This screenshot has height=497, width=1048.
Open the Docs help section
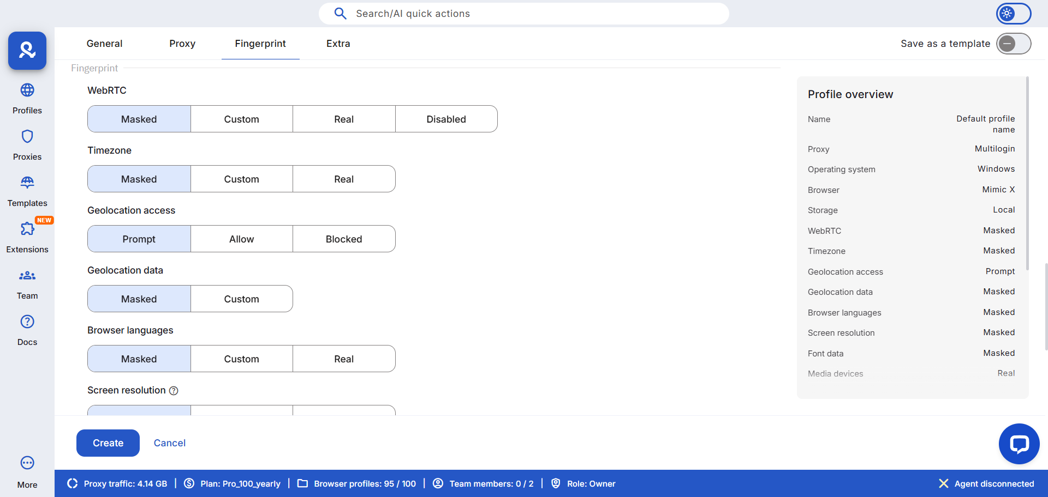[27, 330]
